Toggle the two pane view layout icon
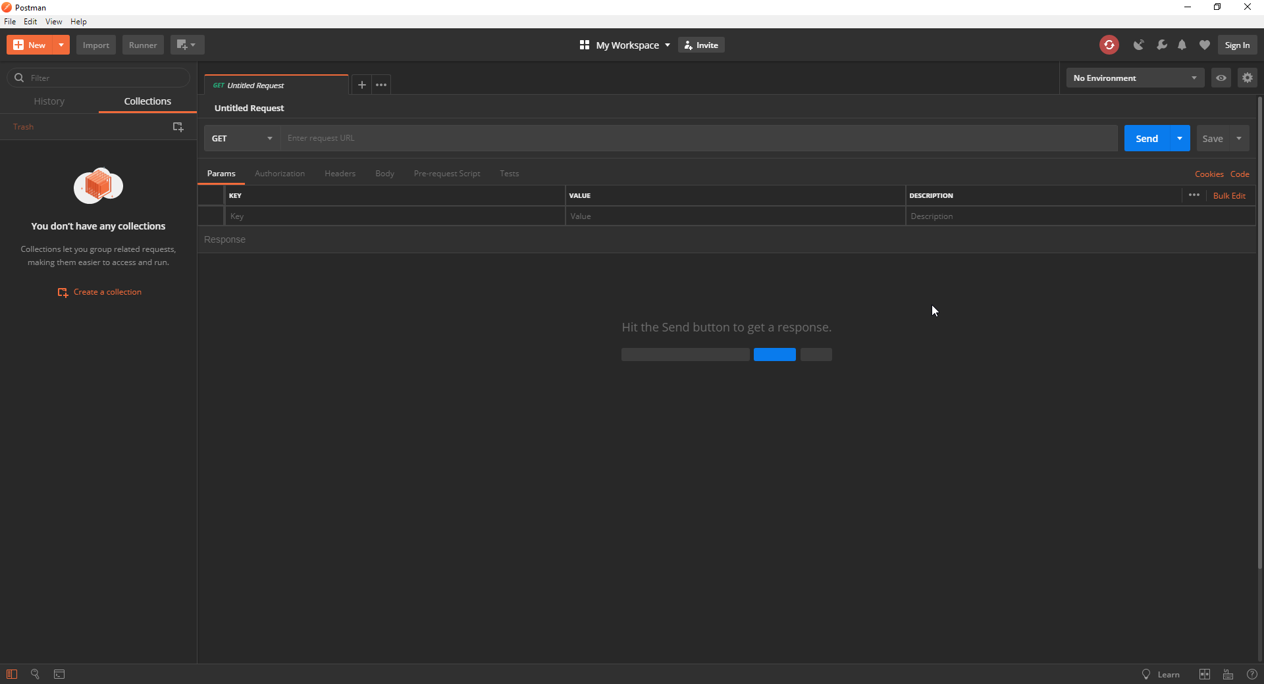This screenshot has height=684, width=1264. point(1204,674)
